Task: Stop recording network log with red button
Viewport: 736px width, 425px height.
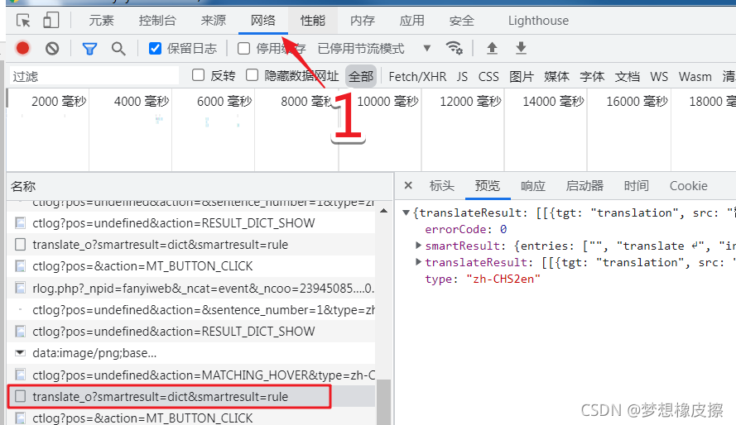Action: tap(22, 48)
